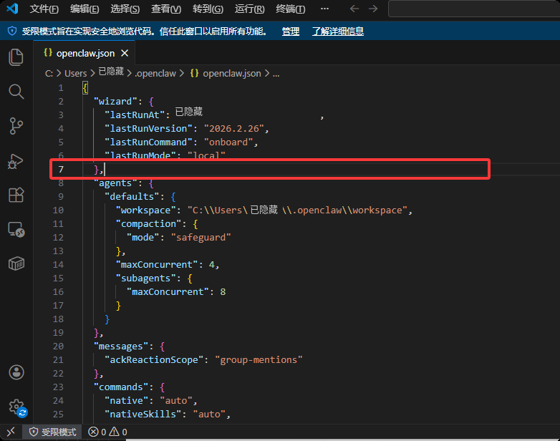Click the "commands" key
Viewport: 560px width, 441px height.
tap(121, 387)
